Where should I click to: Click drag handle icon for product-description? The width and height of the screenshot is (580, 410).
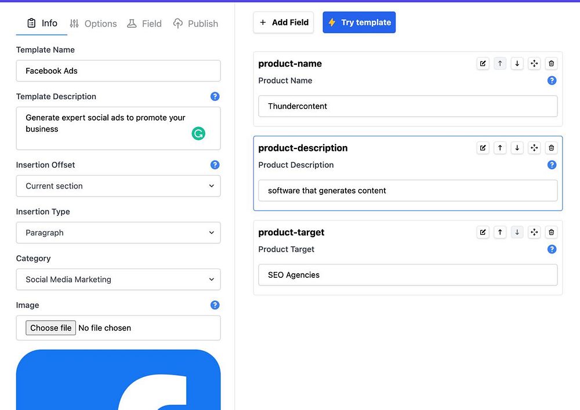pos(534,148)
